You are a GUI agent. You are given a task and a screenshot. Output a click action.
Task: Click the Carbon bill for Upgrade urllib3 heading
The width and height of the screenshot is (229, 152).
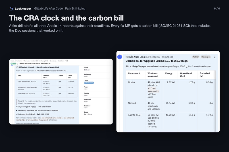point(157,61)
